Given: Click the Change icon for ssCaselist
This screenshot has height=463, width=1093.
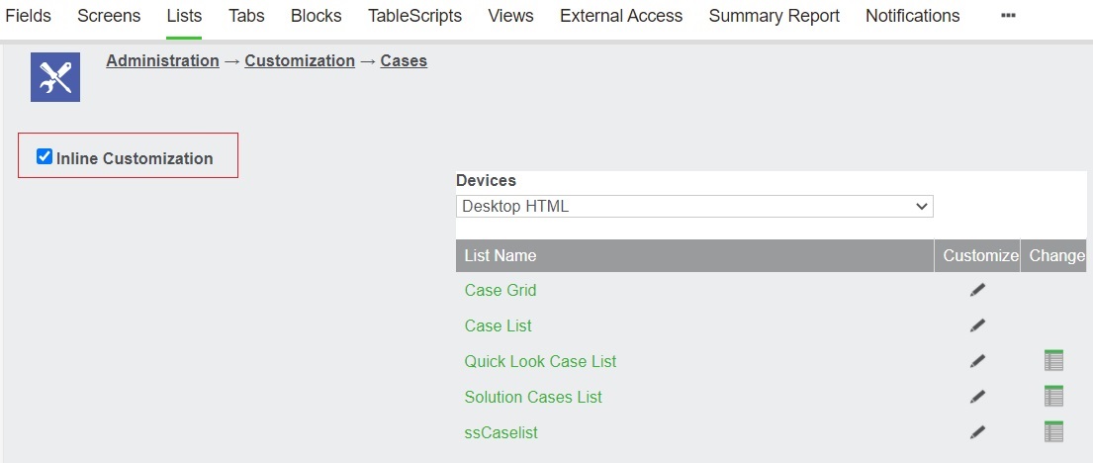Looking at the screenshot, I should click(x=1053, y=431).
